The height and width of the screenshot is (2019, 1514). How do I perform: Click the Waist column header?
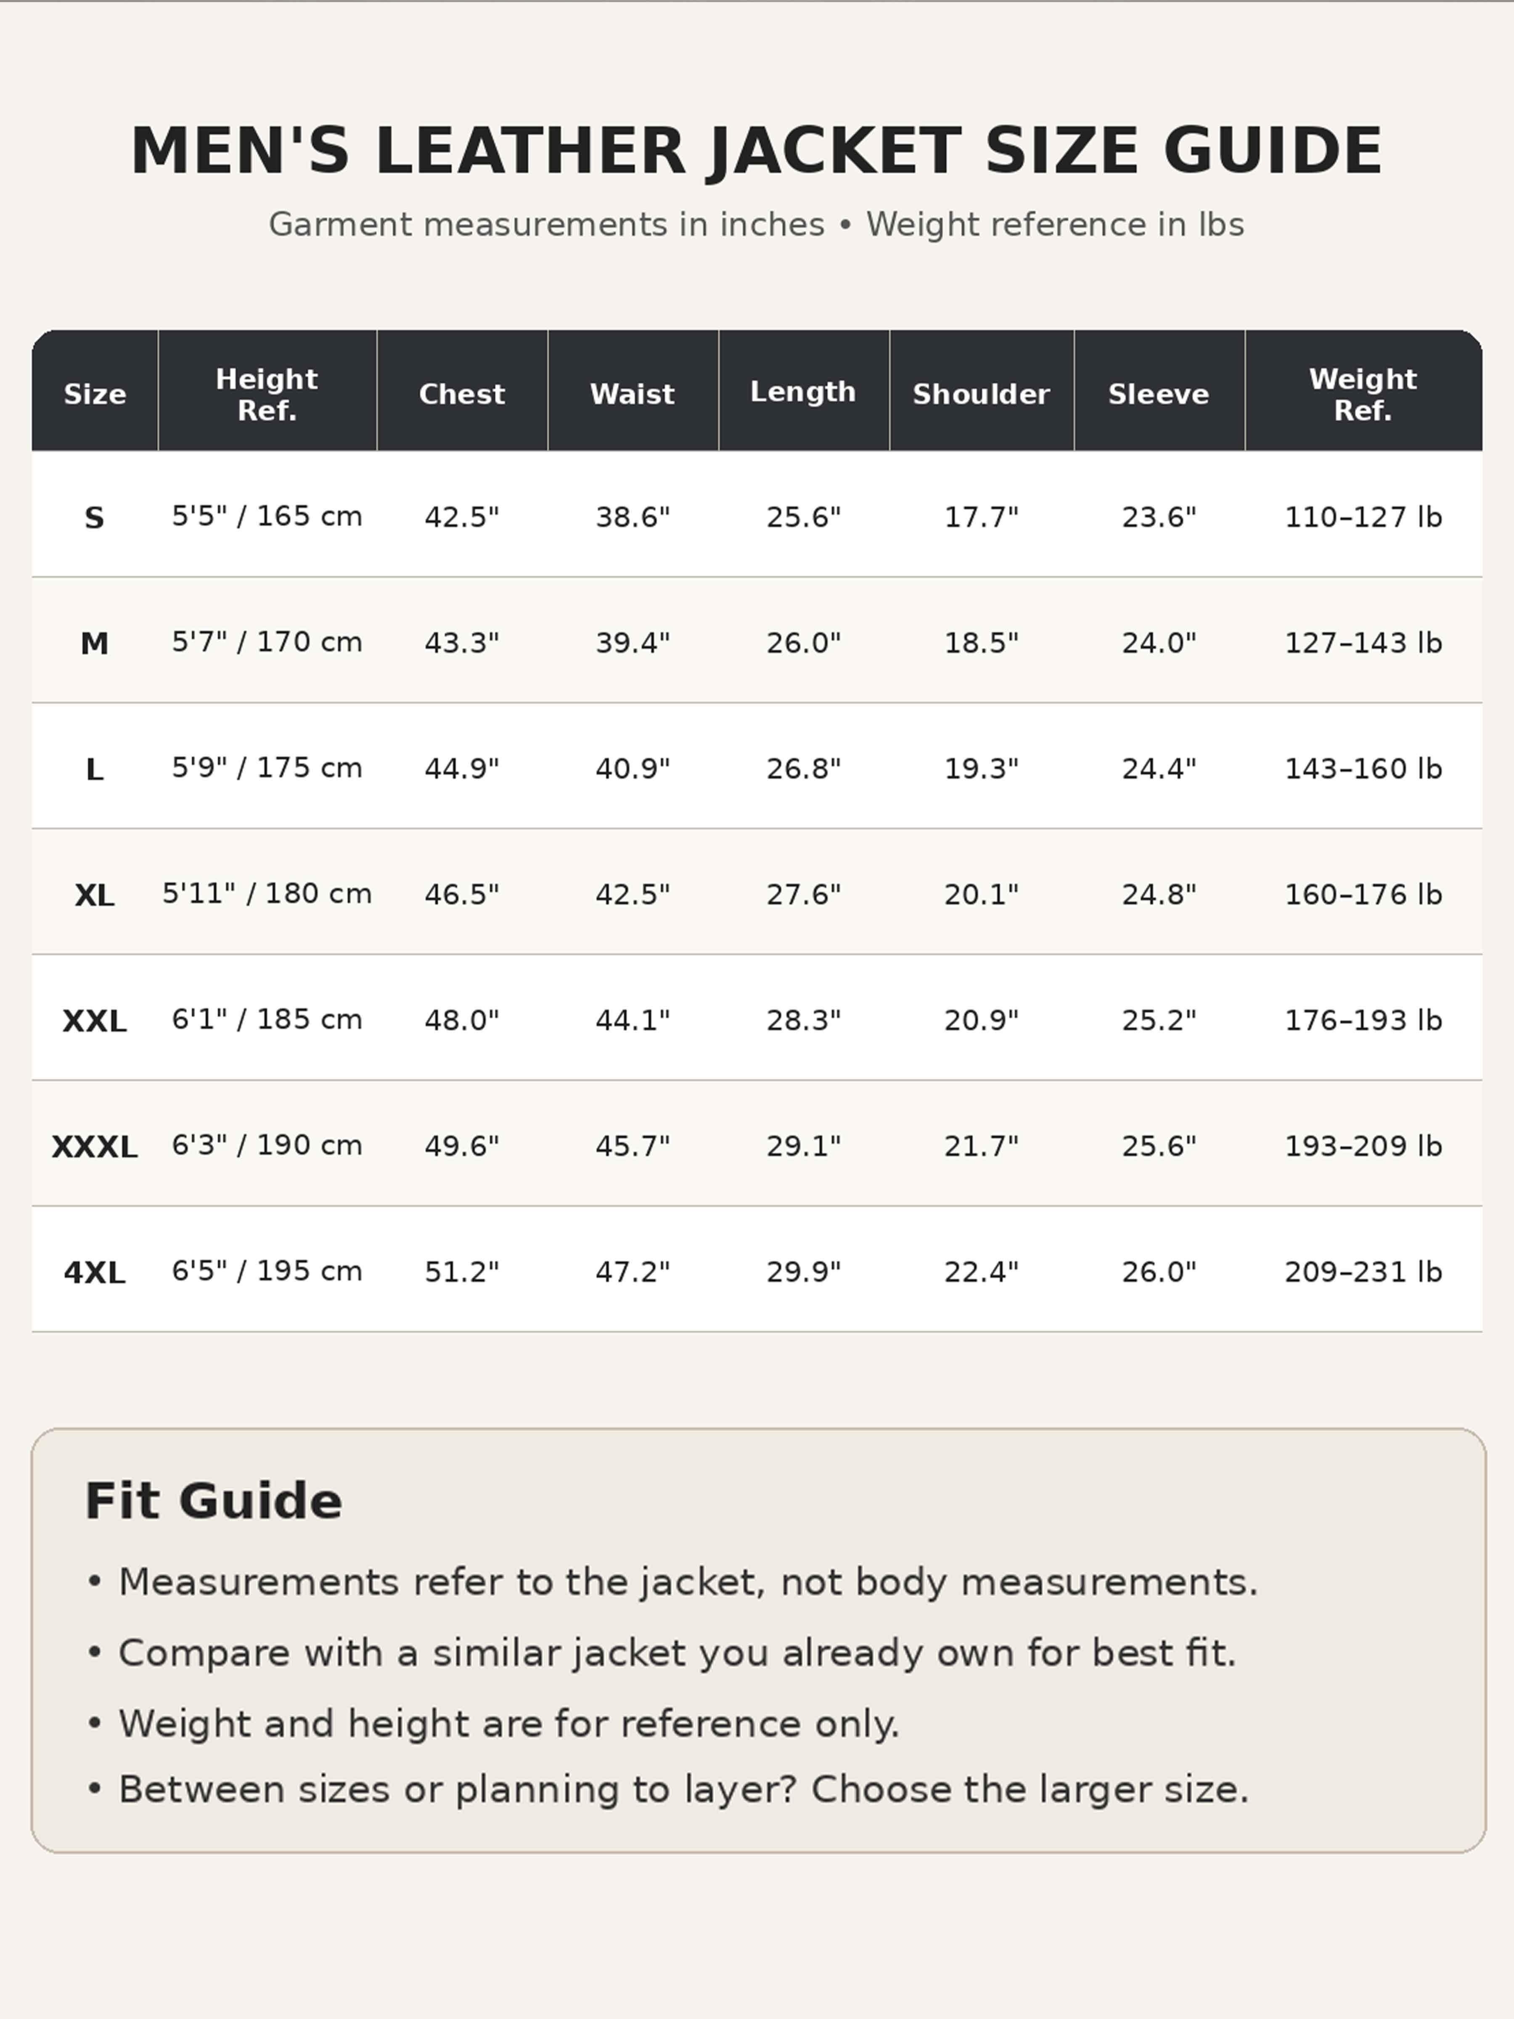pyautogui.click(x=633, y=393)
